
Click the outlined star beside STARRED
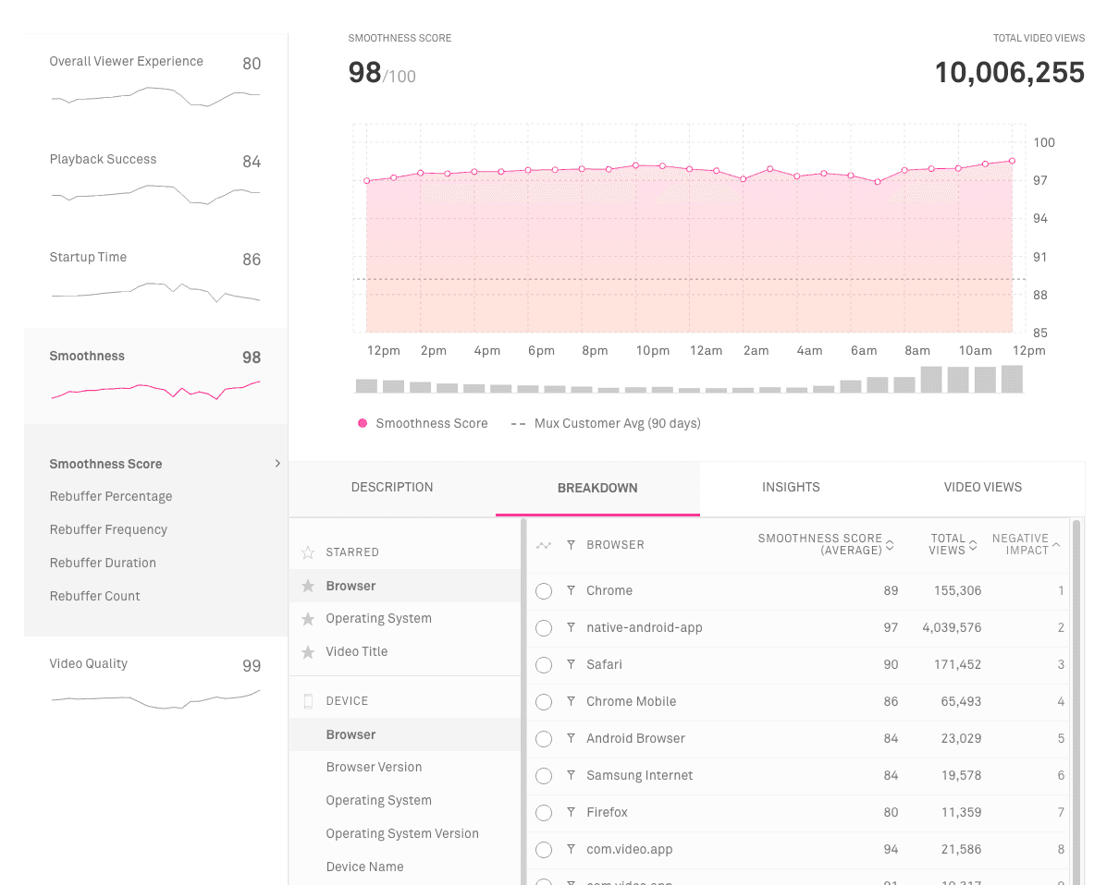(309, 552)
